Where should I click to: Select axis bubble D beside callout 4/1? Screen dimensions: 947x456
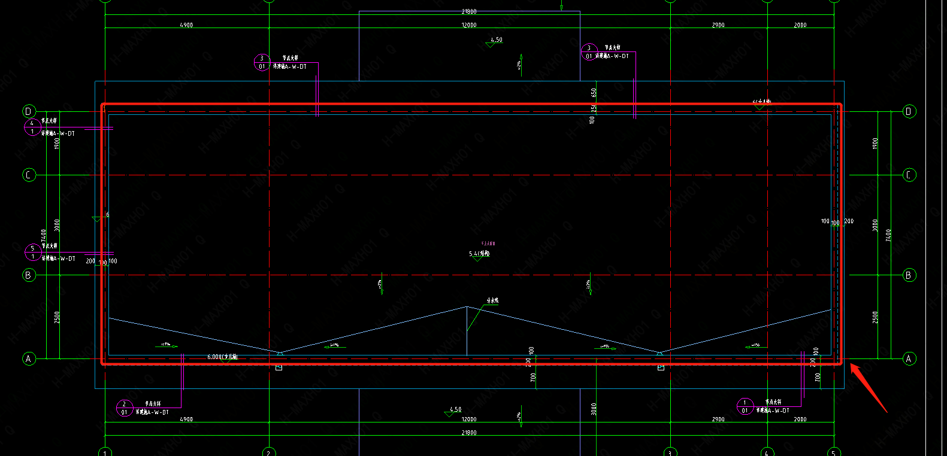coord(29,111)
